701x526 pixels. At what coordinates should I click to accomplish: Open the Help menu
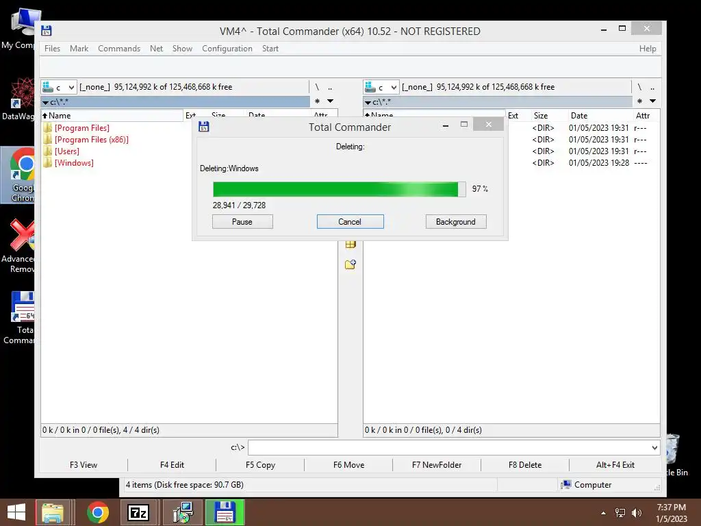[648, 49]
